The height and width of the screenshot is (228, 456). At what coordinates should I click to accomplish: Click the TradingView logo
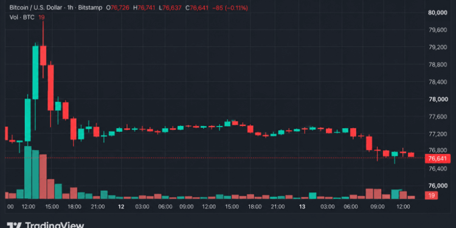coord(45,225)
